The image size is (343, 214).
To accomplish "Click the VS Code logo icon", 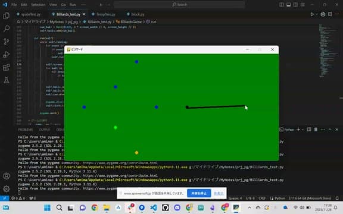I will [5, 4].
